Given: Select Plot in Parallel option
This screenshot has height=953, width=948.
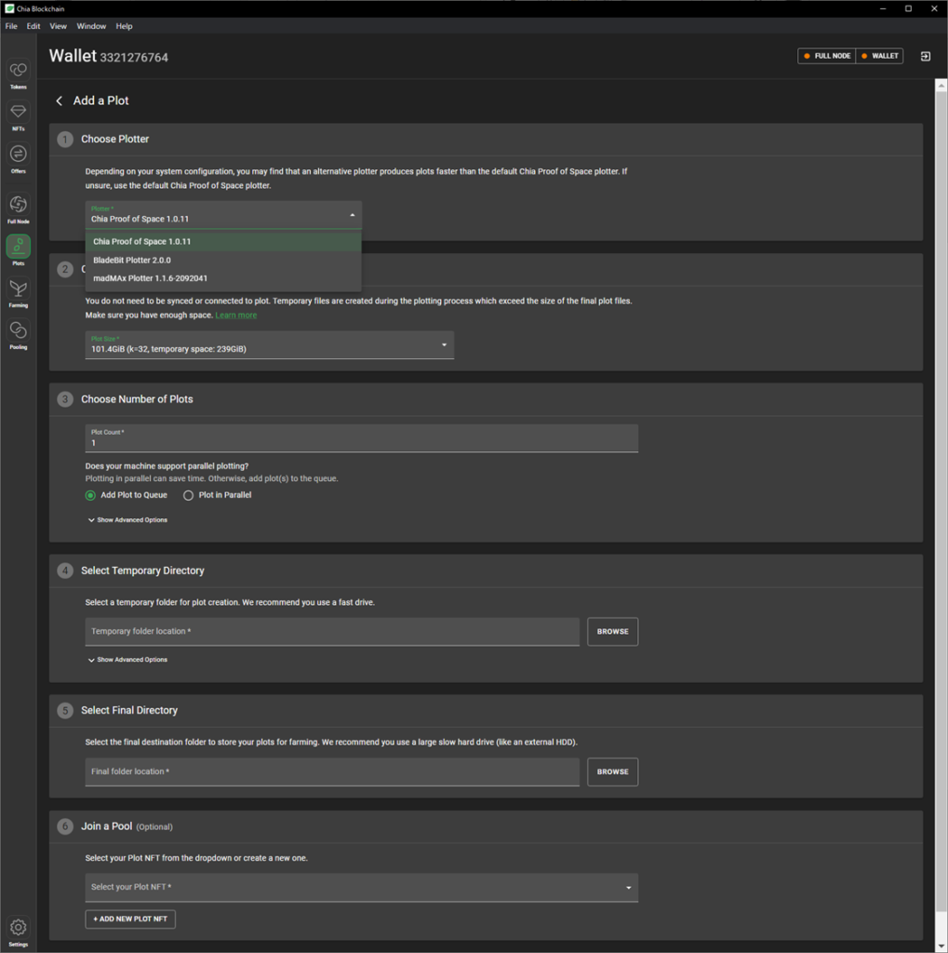Looking at the screenshot, I should click(x=218, y=495).
